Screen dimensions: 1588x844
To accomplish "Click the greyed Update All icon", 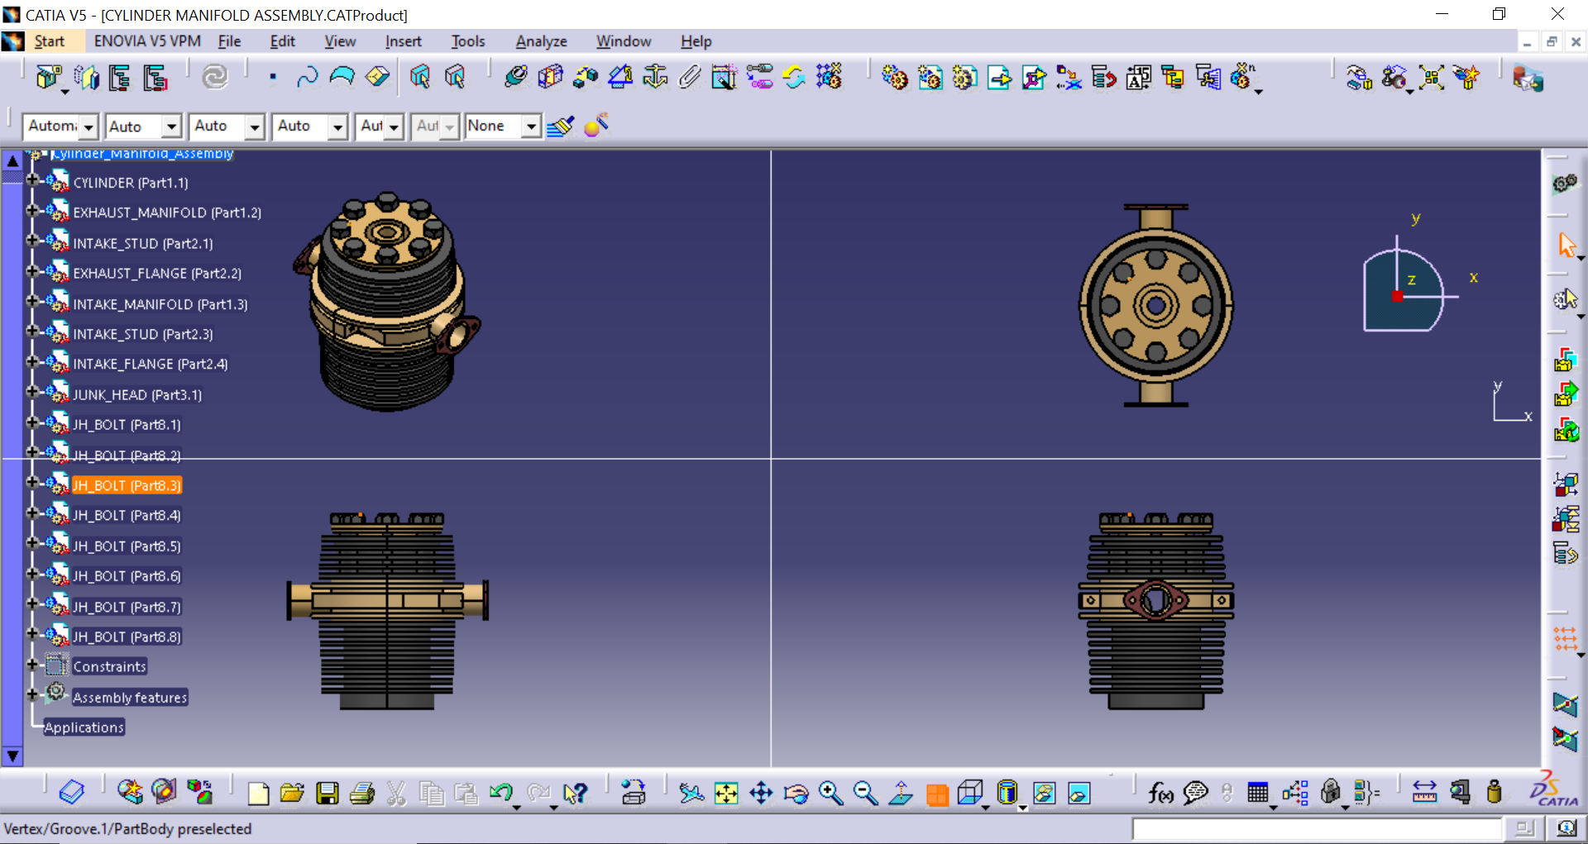I will [215, 78].
